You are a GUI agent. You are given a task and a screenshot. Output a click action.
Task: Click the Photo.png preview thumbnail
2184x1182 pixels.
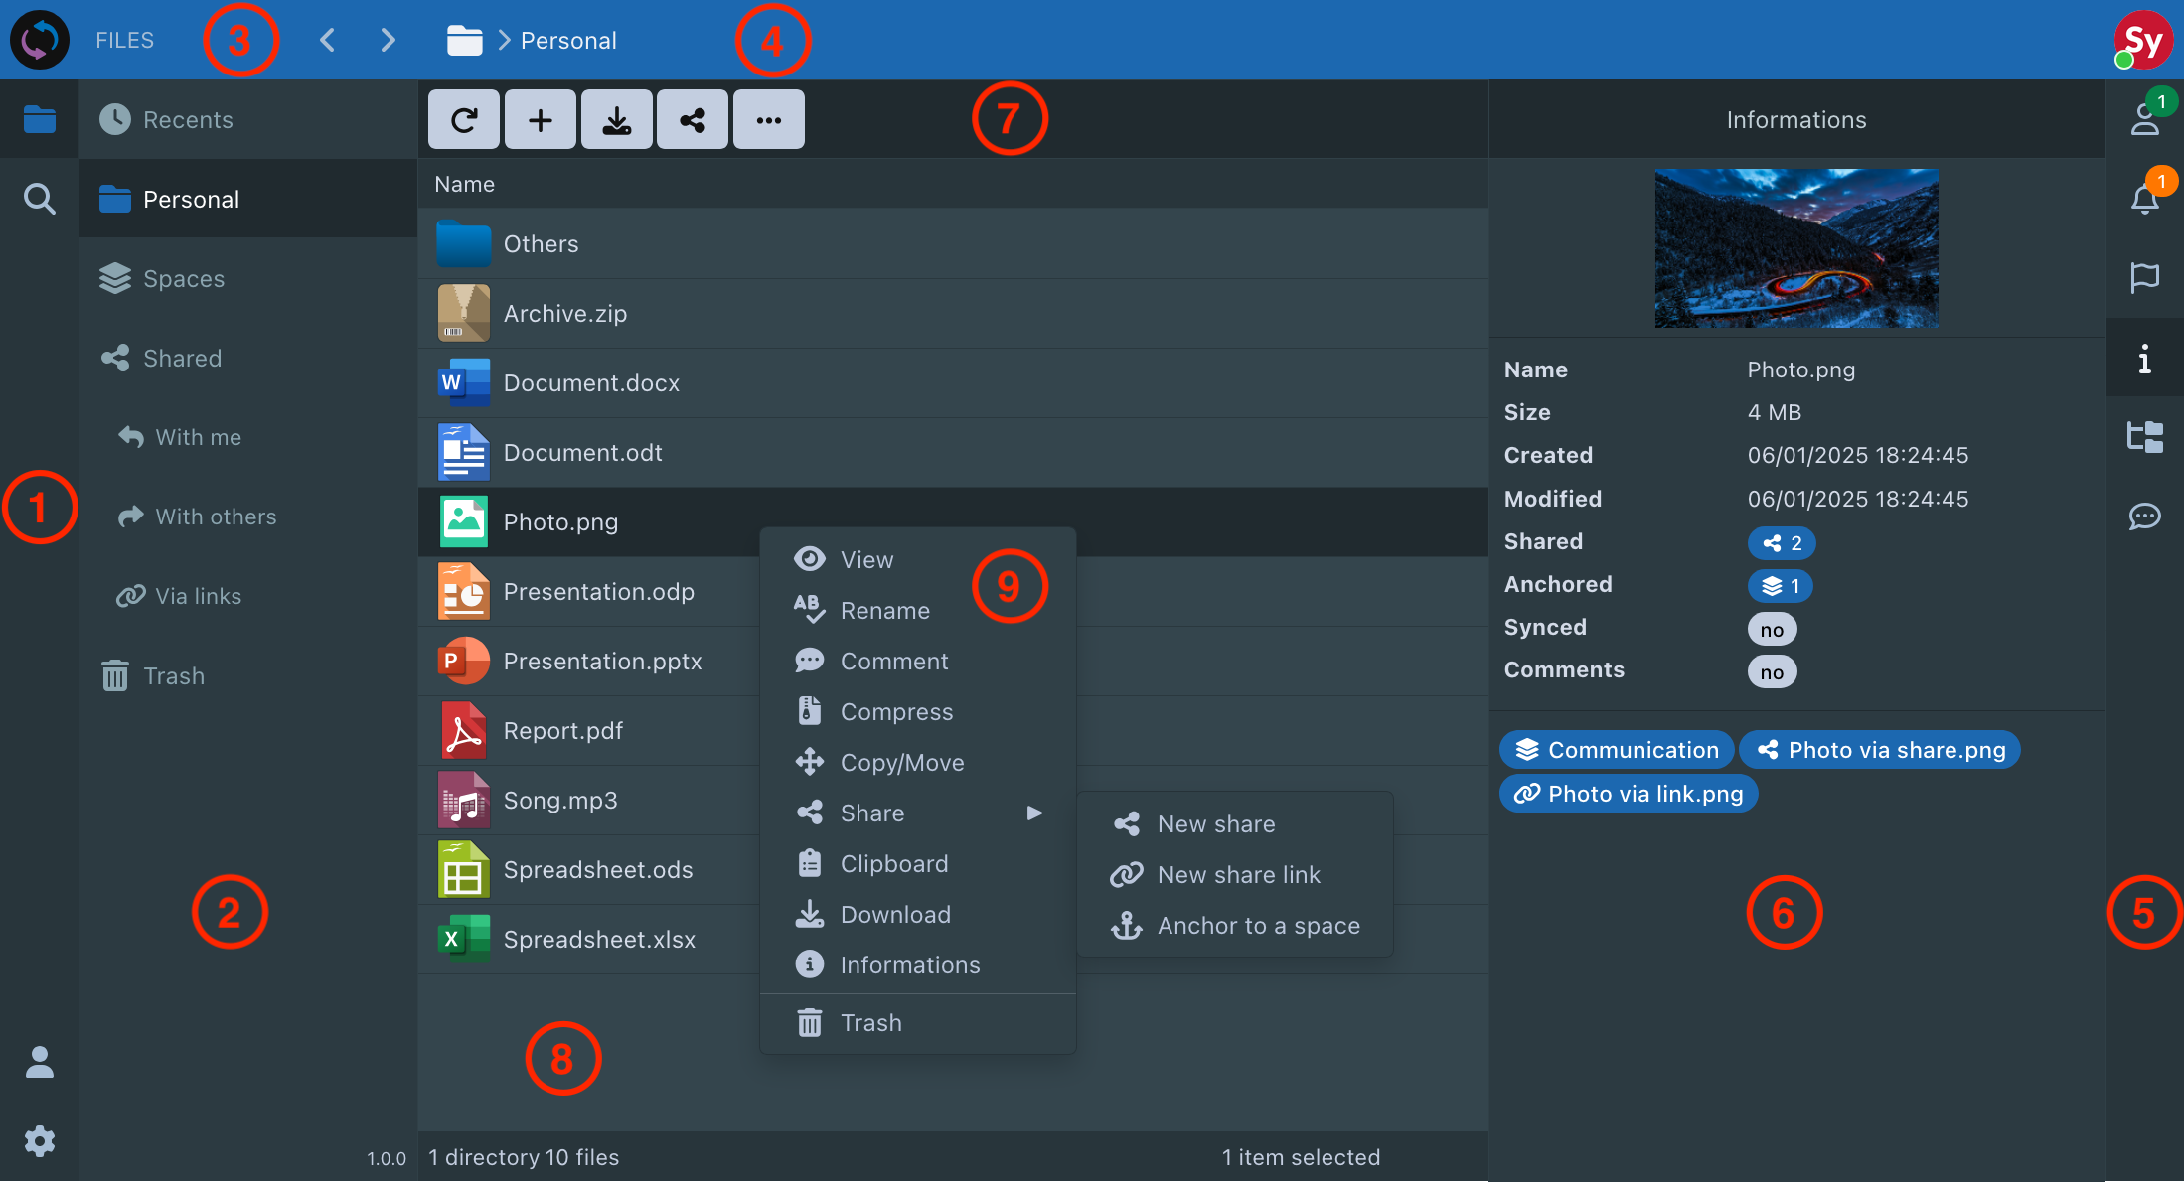click(1795, 248)
